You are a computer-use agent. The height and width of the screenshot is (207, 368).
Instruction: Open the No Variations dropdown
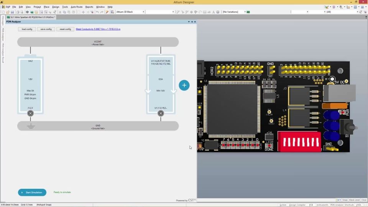245,12
